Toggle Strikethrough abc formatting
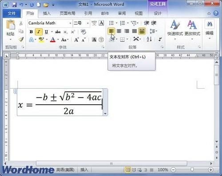222x176 pixels. [x=58, y=32]
